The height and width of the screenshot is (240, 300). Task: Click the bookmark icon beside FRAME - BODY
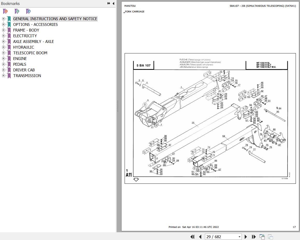[9, 30]
